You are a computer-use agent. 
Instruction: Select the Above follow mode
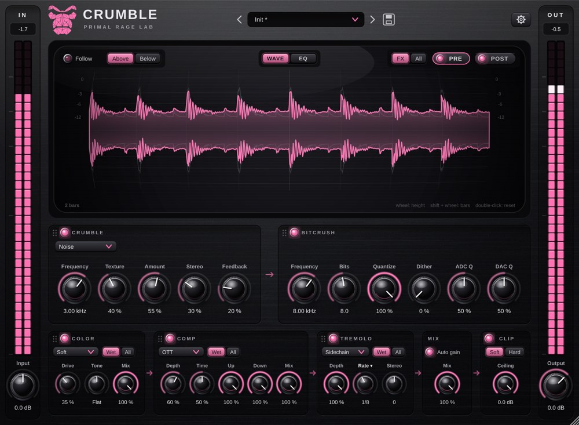pyautogui.click(x=120, y=59)
